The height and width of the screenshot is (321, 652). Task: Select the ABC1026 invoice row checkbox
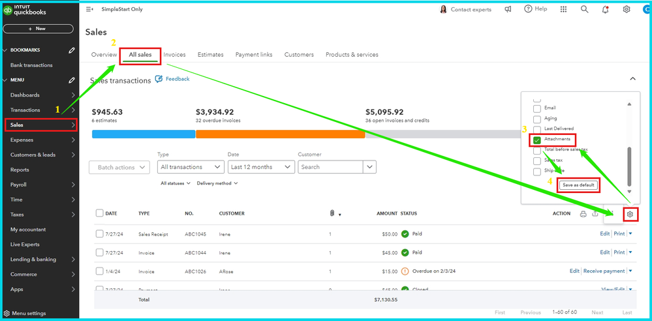tap(99, 271)
